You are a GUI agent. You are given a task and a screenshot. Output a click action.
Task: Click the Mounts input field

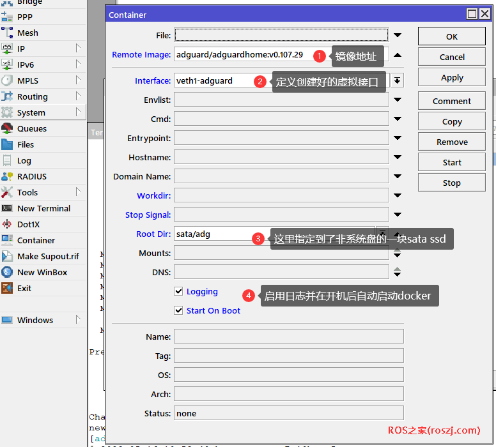coord(281,253)
